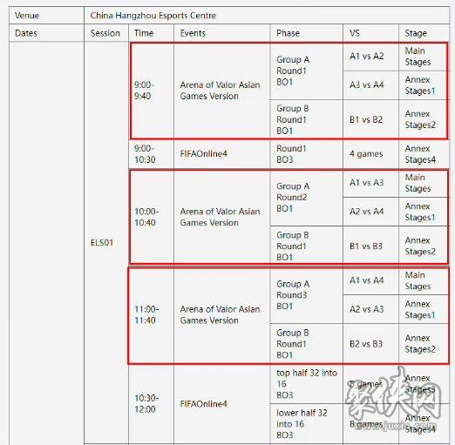Click the "A1 vs A2" matchup cell

[x=371, y=57]
